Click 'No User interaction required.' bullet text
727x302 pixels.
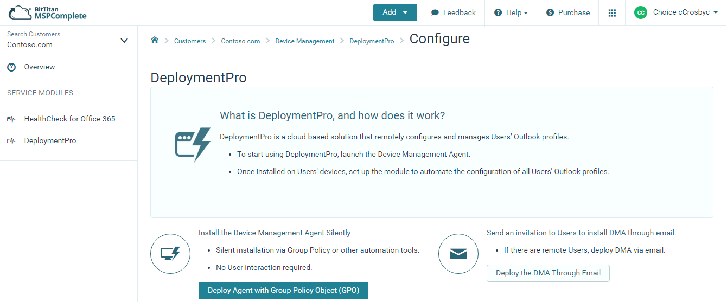click(x=264, y=267)
